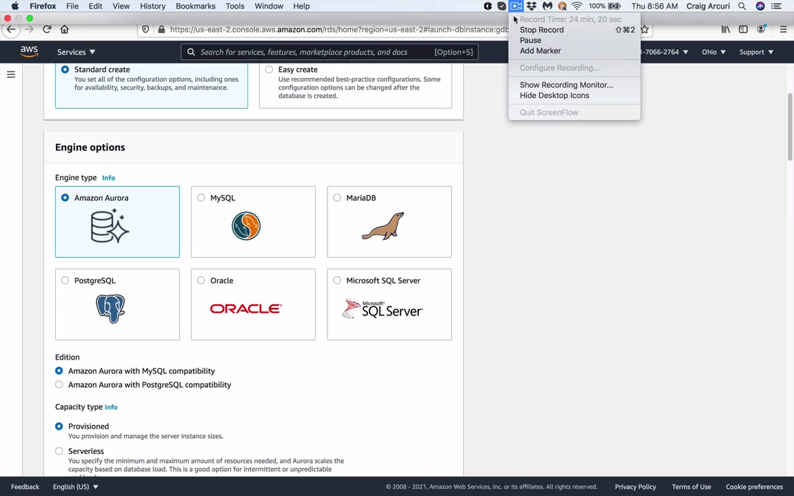Open the Ohio region dropdown
The width and height of the screenshot is (794, 496).
pos(713,52)
